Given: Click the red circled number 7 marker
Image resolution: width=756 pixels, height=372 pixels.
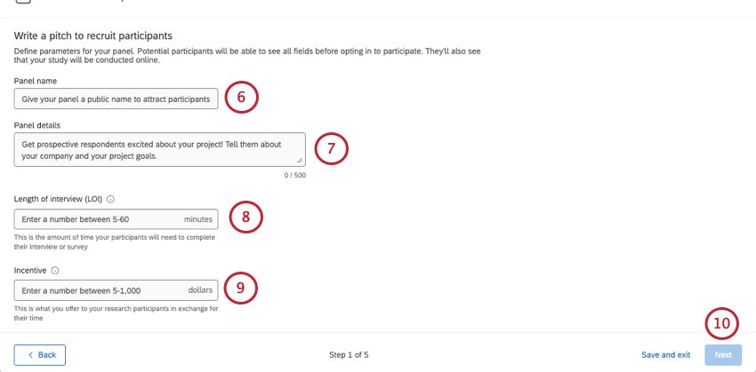Looking at the screenshot, I should pyautogui.click(x=330, y=148).
